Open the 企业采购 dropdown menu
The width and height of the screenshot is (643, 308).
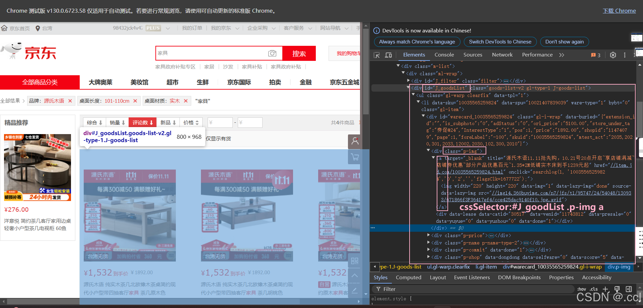(x=261, y=28)
